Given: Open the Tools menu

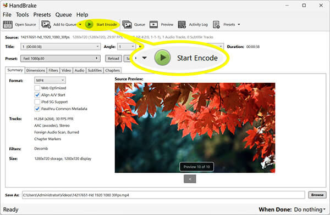Looking at the screenshot, I should point(23,15).
